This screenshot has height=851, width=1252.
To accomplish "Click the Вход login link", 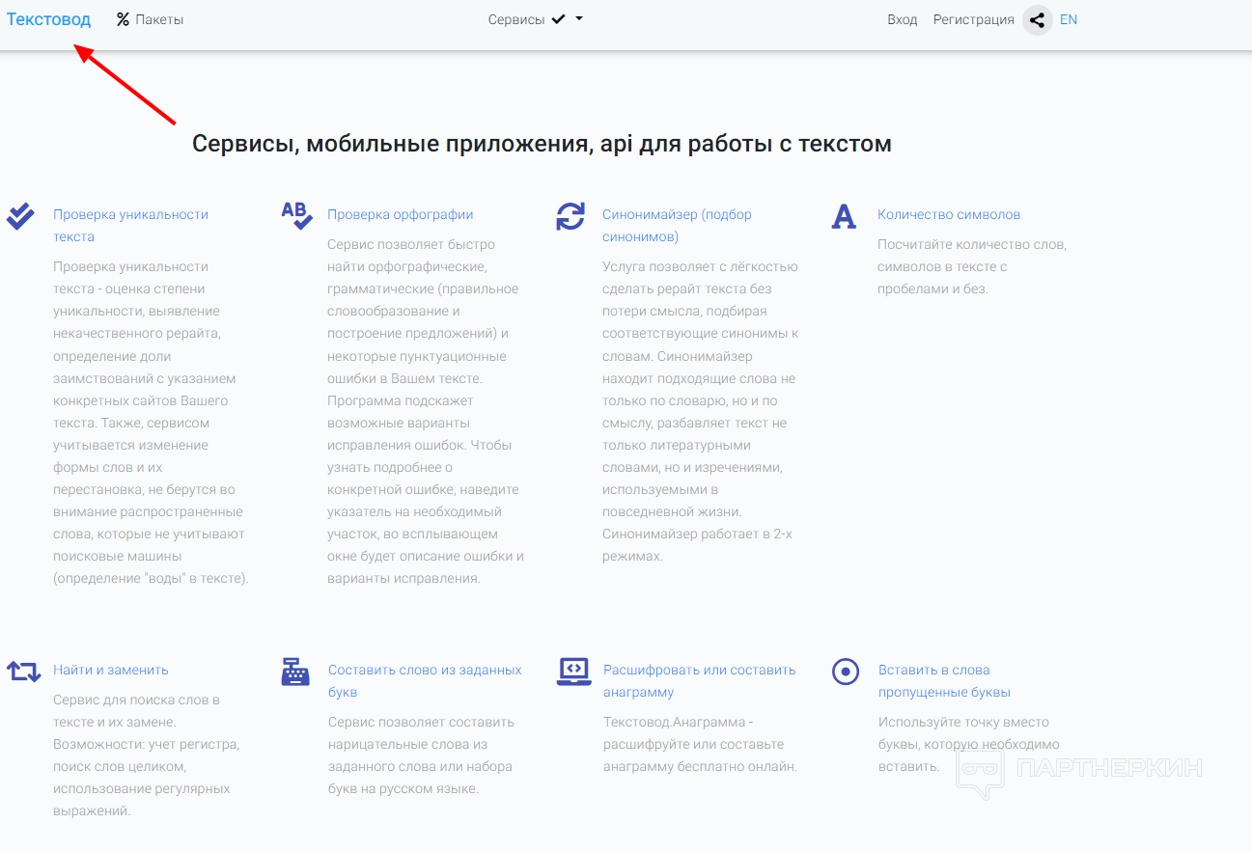I will tap(902, 19).
